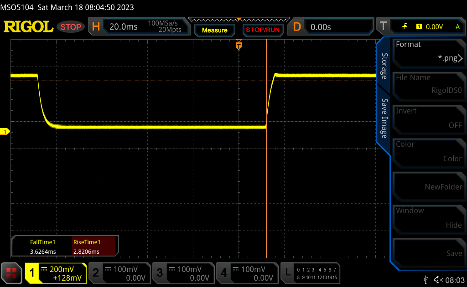Click the channel 1 ground level marker
This screenshot has width=467, height=287.
pyautogui.click(x=5, y=132)
